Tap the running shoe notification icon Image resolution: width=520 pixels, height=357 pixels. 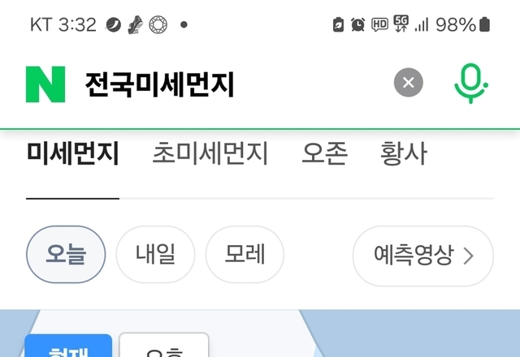pos(136,25)
